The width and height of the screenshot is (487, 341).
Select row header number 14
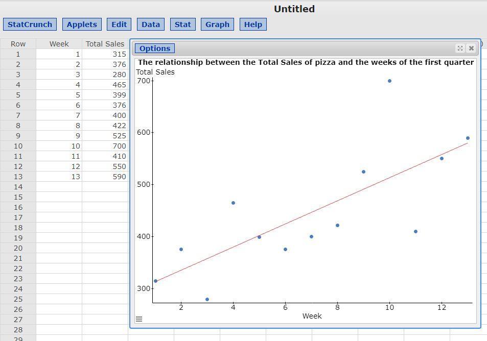[x=18, y=187]
